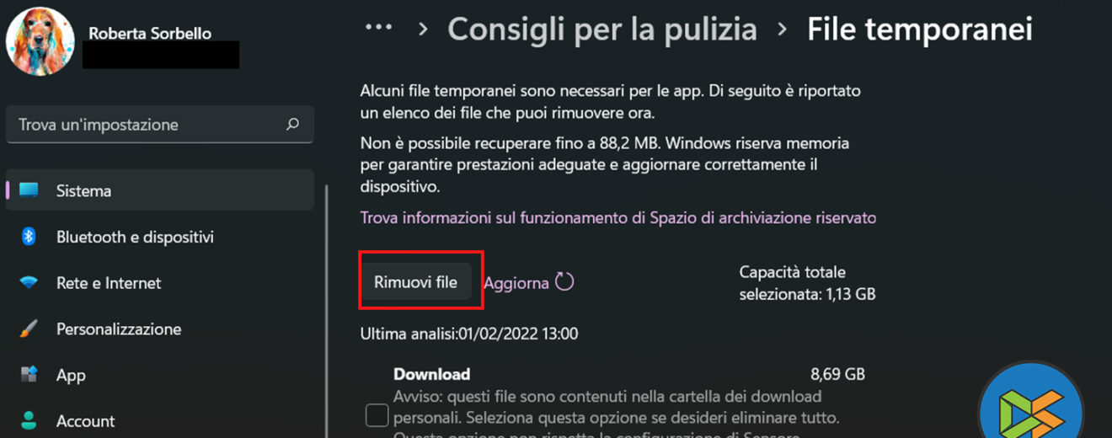This screenshot has height=438, width=1112.
Task: Click the Aggiorna refresh arrow icon
Action: click(x=564, y=282)
